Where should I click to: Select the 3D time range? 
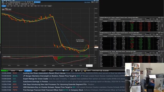[x=11, y=6]
